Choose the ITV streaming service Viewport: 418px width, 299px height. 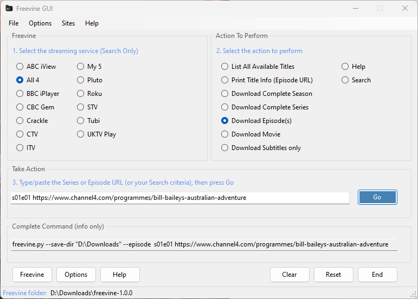tap(20, 148)
